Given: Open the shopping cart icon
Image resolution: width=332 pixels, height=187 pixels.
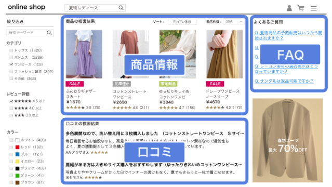Looking at the screenshot, I should [x=301, y=8].
